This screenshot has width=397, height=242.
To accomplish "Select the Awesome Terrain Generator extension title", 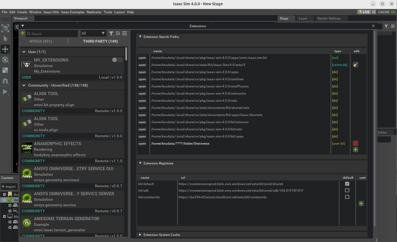I will [67, 219].
